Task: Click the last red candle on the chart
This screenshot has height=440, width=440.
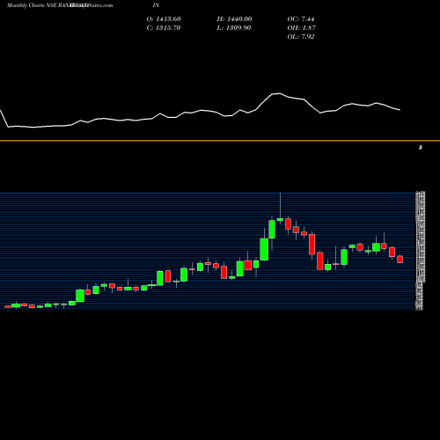Action: tap(400, 260)
